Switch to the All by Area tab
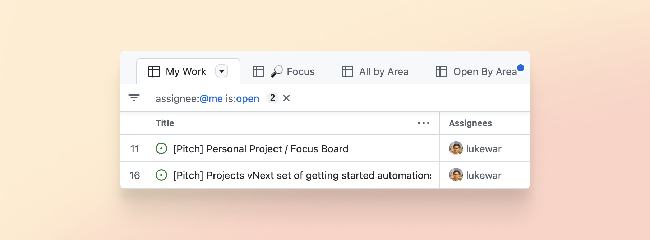Viewport: 650px width, 240px height. (384, 71)
